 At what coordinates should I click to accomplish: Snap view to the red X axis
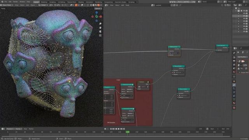[x=101, y=16]
